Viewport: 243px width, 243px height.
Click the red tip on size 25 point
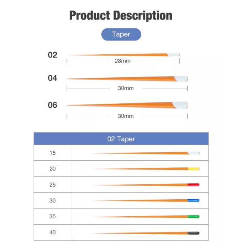tap(194, 185)
